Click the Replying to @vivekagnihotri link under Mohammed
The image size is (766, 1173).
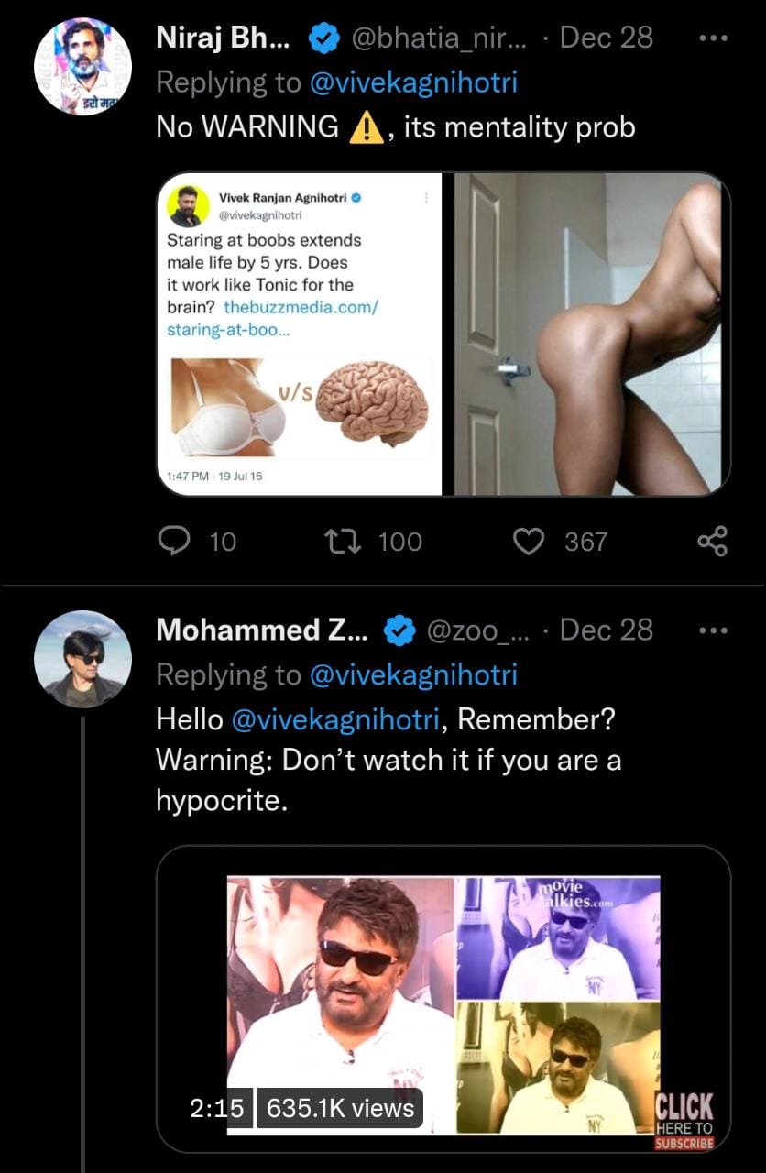click(x=414, y=675)
